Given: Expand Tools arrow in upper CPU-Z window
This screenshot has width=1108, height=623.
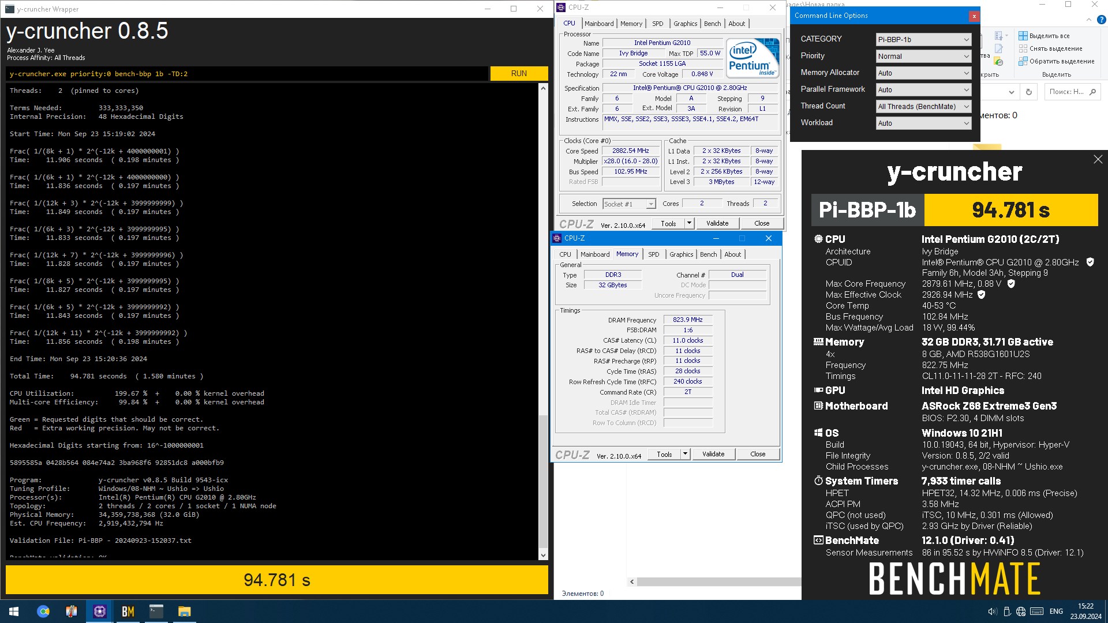Looking at the screenshot, I should point(689,223).
